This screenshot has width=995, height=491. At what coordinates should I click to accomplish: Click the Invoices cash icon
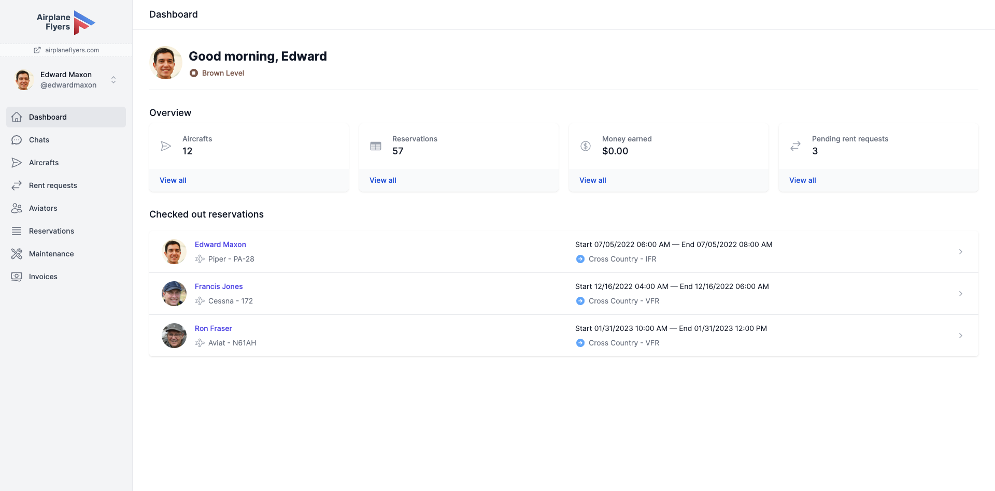(x=17, y=277)
